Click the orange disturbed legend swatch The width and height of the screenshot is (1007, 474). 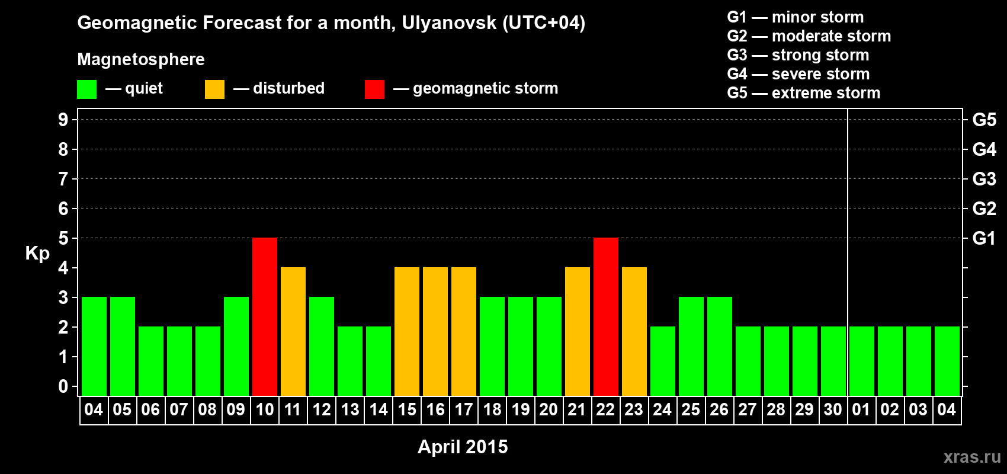coord(215,89)
